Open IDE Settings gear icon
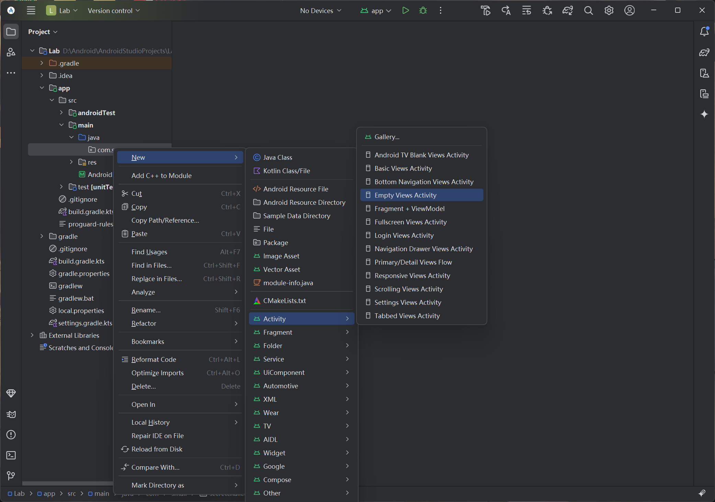 [609, 11]
